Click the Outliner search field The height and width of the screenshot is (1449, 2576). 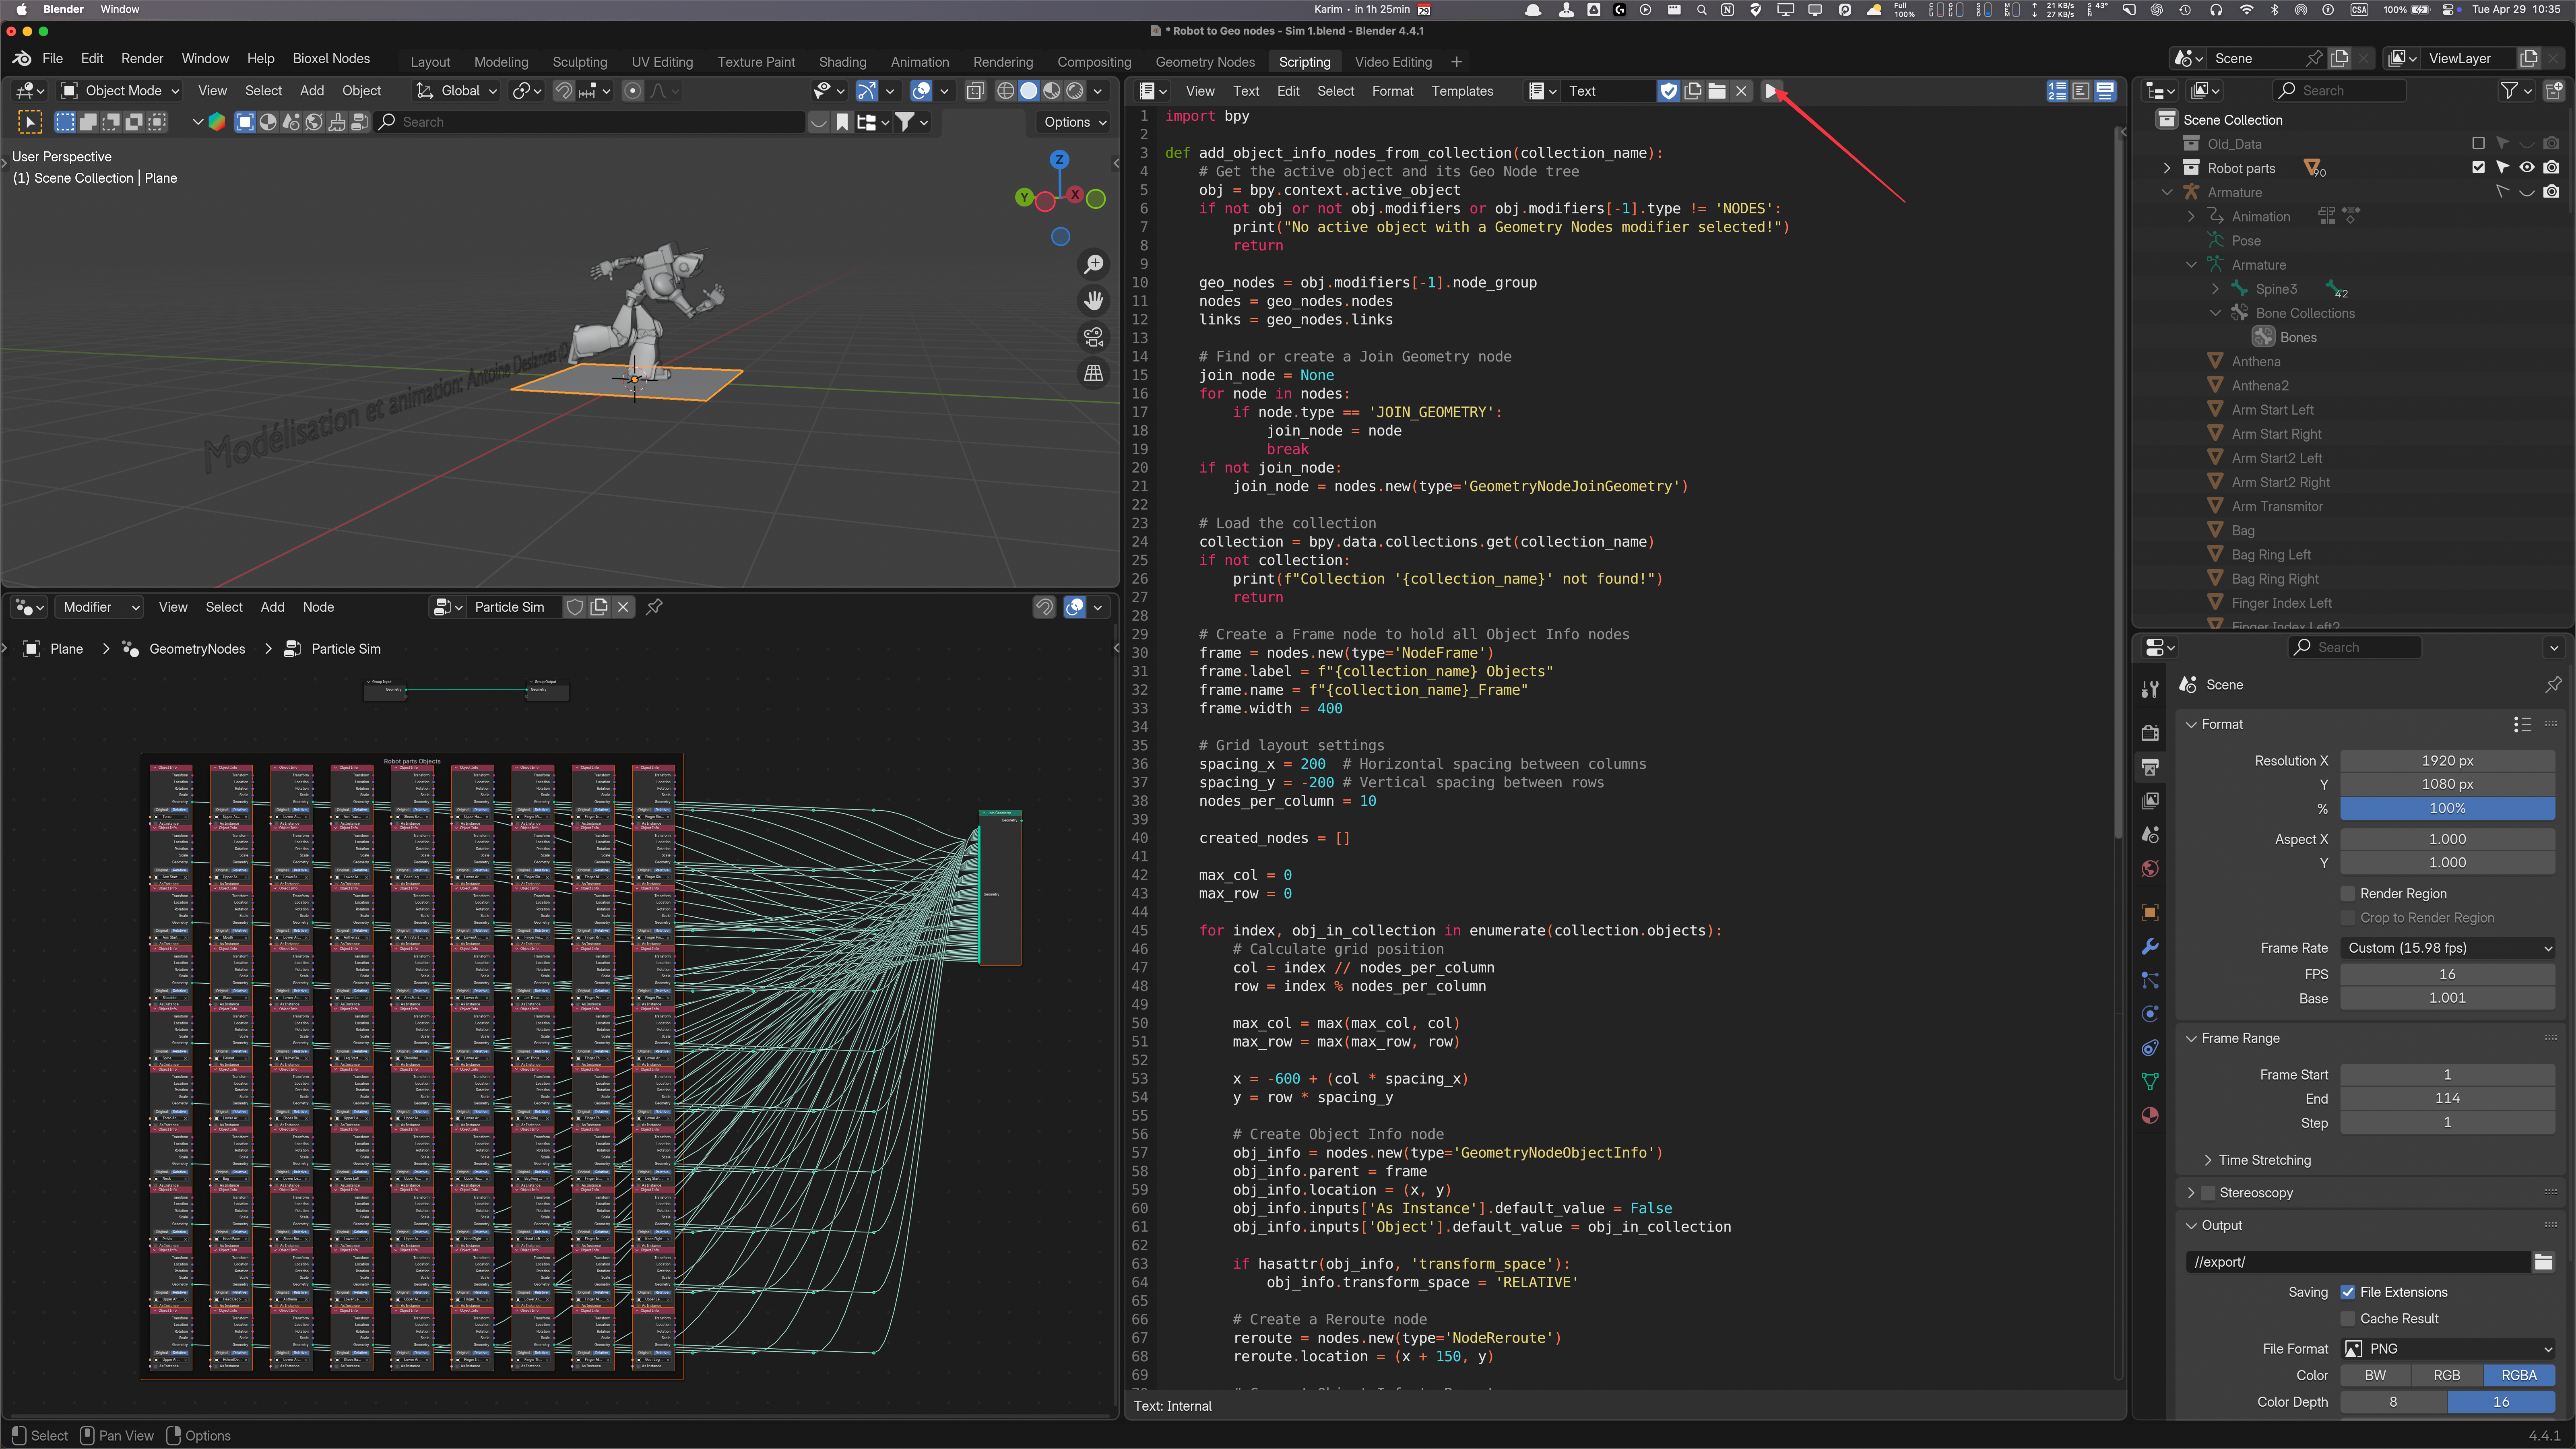coord(2340,90)
